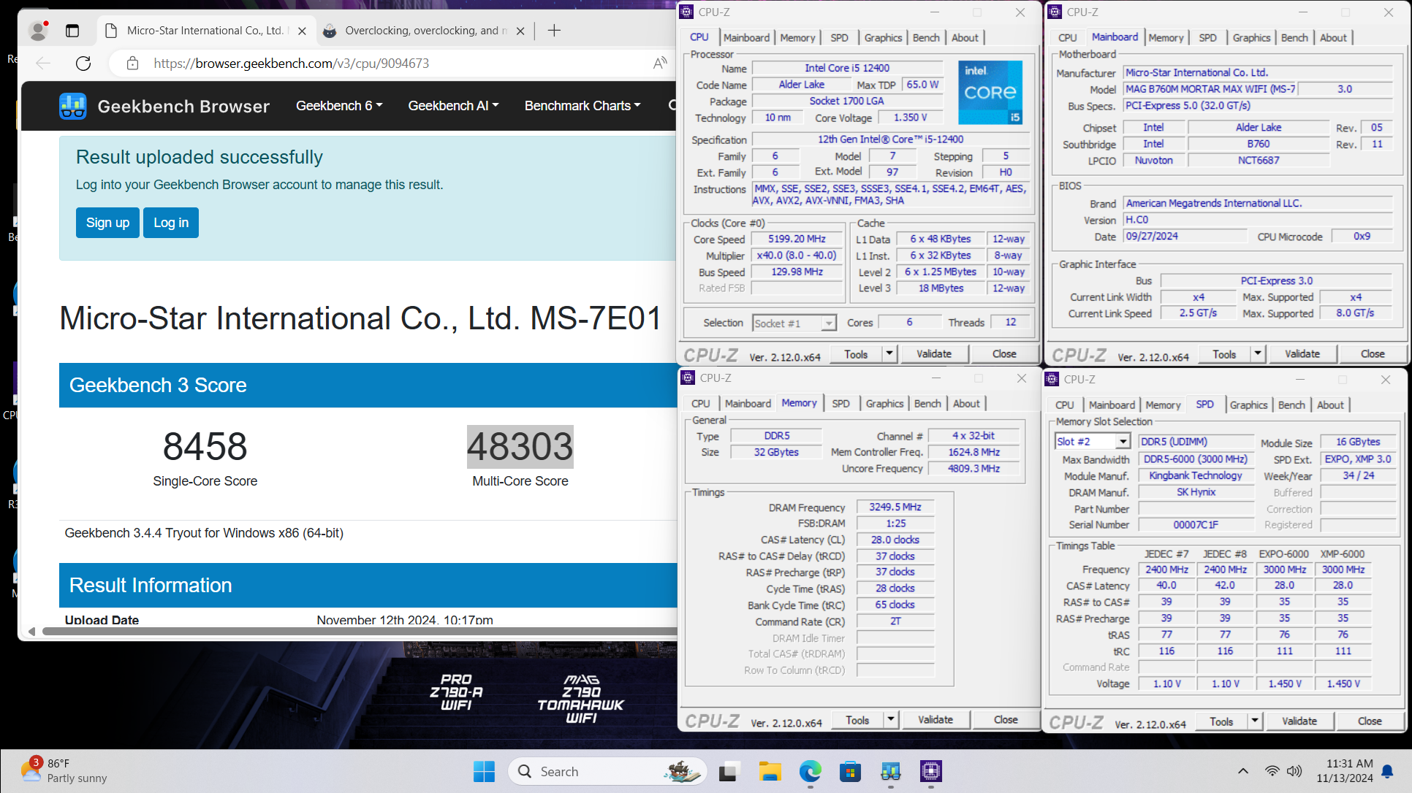Click the Intel Core i5 logo
The height and width of the screenshot is (793, 1412).
(x=990, y=93)
